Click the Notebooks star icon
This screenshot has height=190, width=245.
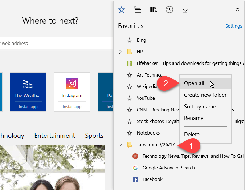point(130,133)
